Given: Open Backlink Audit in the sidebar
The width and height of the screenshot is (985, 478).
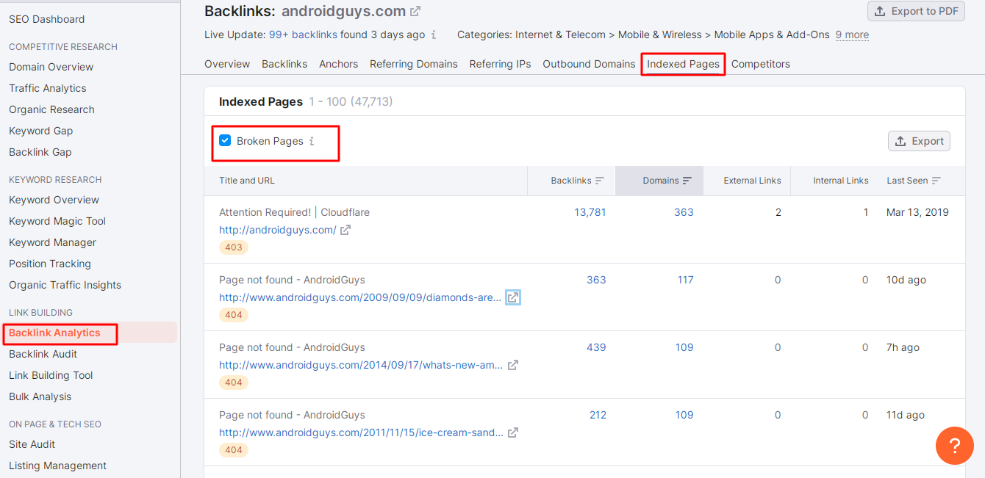Looking at the screenshot, I should [43, 354].
